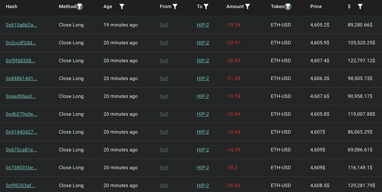
Task: Open transaction hash 0x2ccdf2dd...
Action: tap(21, 43)
